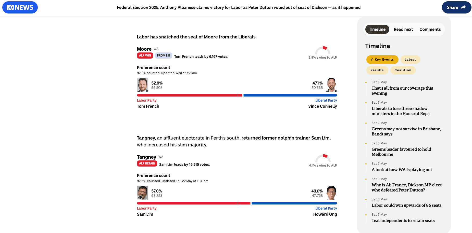Toggle the Key Events filter
Image resolution: width=472 pixels, height=233 pixels.
382,60
